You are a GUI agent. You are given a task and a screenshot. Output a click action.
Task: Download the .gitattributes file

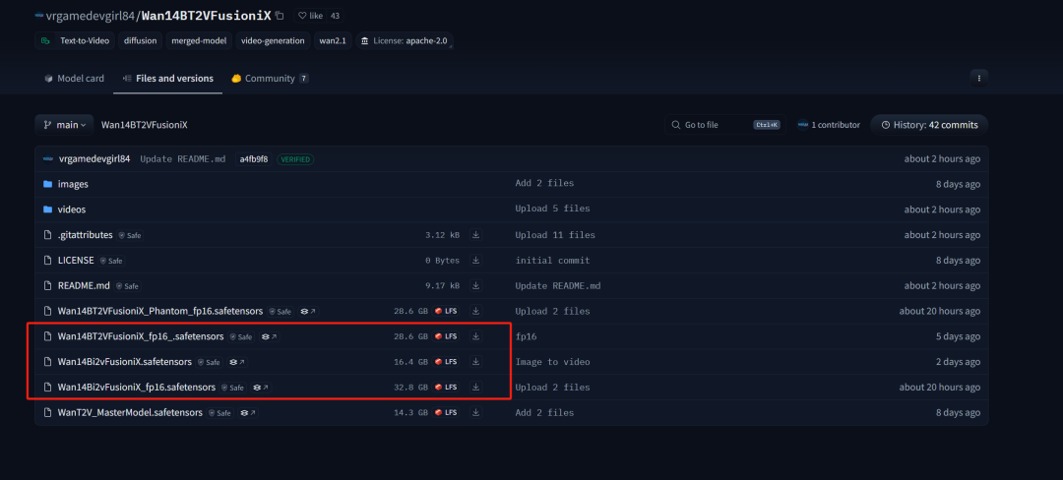(476, 235)
